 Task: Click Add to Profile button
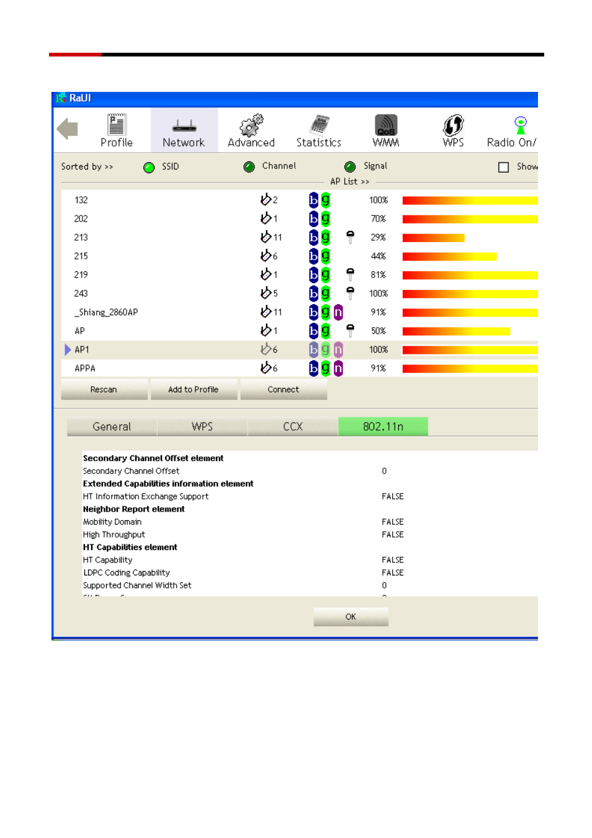point(194,389)
